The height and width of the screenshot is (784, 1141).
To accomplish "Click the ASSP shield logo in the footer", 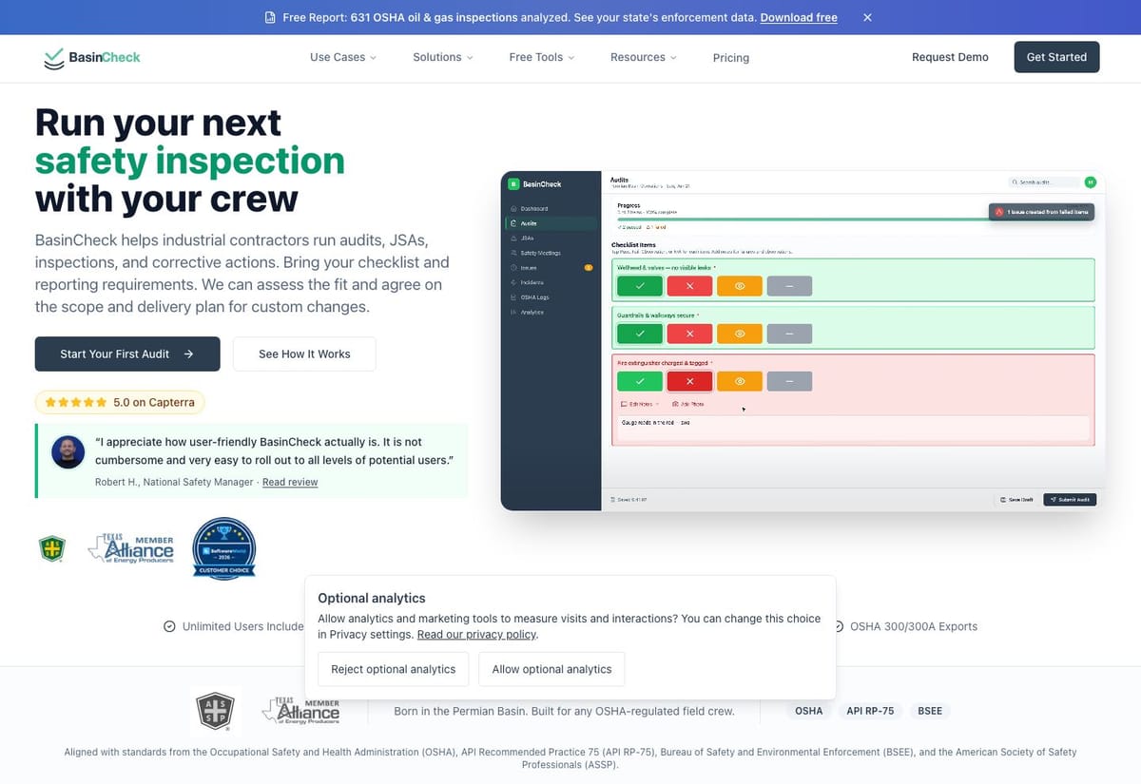I will [x=215, y=711].
